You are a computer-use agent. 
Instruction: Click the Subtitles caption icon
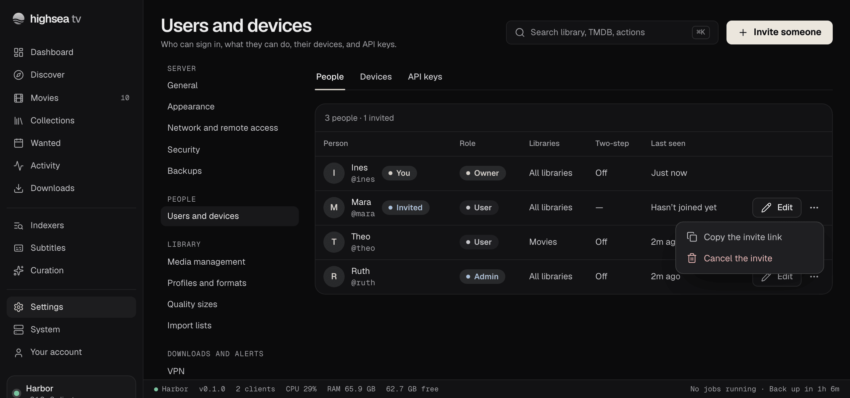[19, 248]
